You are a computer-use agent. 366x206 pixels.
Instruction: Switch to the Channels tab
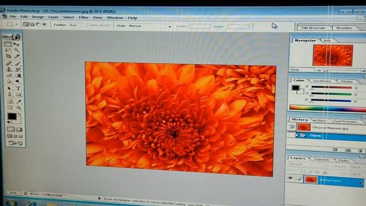[321, 159]
